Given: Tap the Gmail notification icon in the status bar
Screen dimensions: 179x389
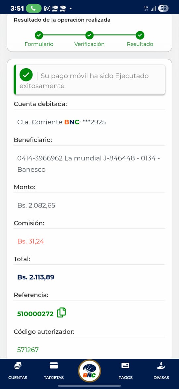Looking at the screenshot, I should point(47,9).
